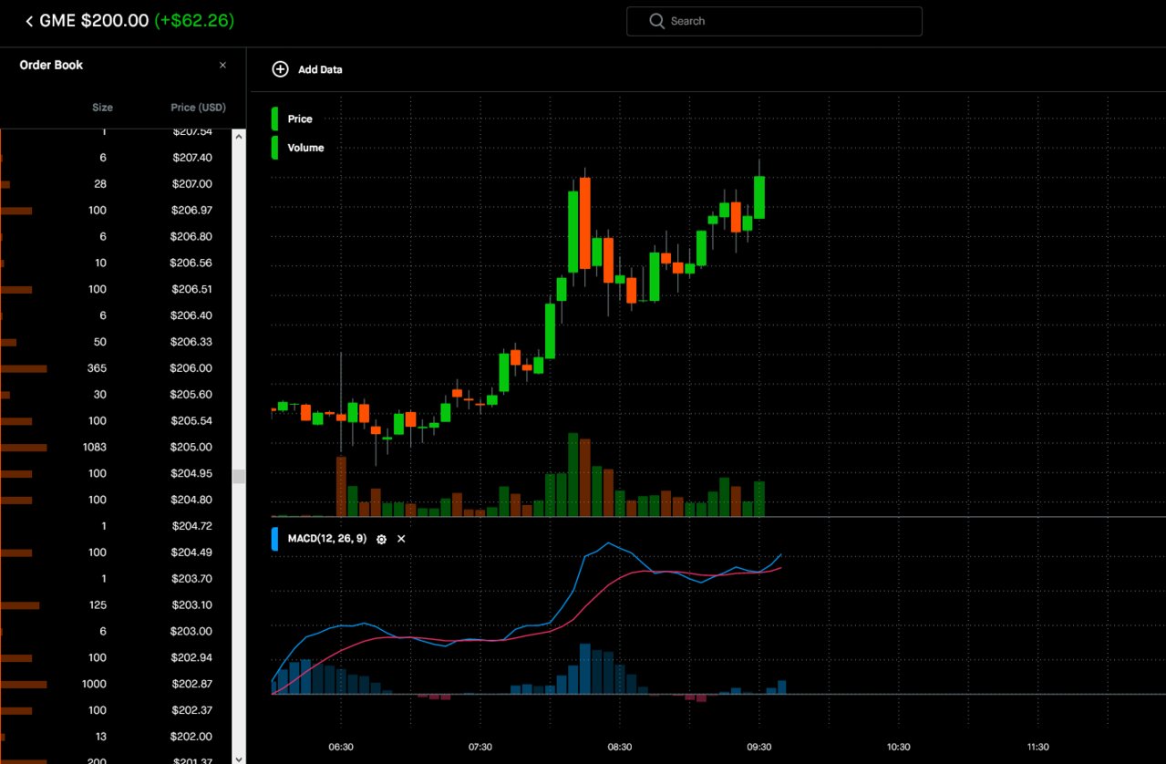
Task: Select the $206.97 order row
Action: (116, 211)
